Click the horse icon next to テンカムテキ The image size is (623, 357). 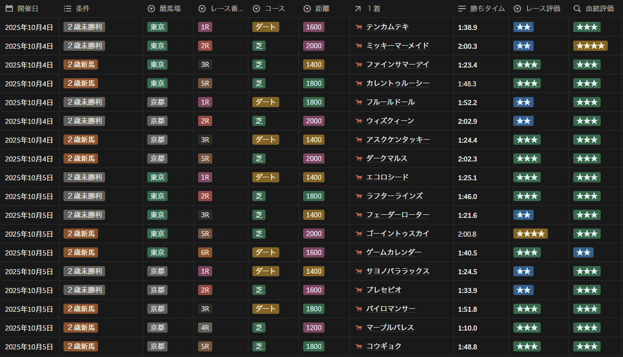pyautogui.click(x=359, y=27)
